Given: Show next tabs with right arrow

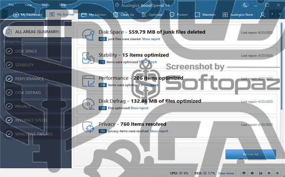Looking at the screenshot, I should click(272, 14).
